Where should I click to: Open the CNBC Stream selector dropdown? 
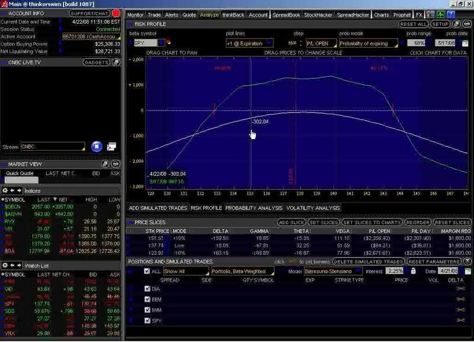[53, 146]
